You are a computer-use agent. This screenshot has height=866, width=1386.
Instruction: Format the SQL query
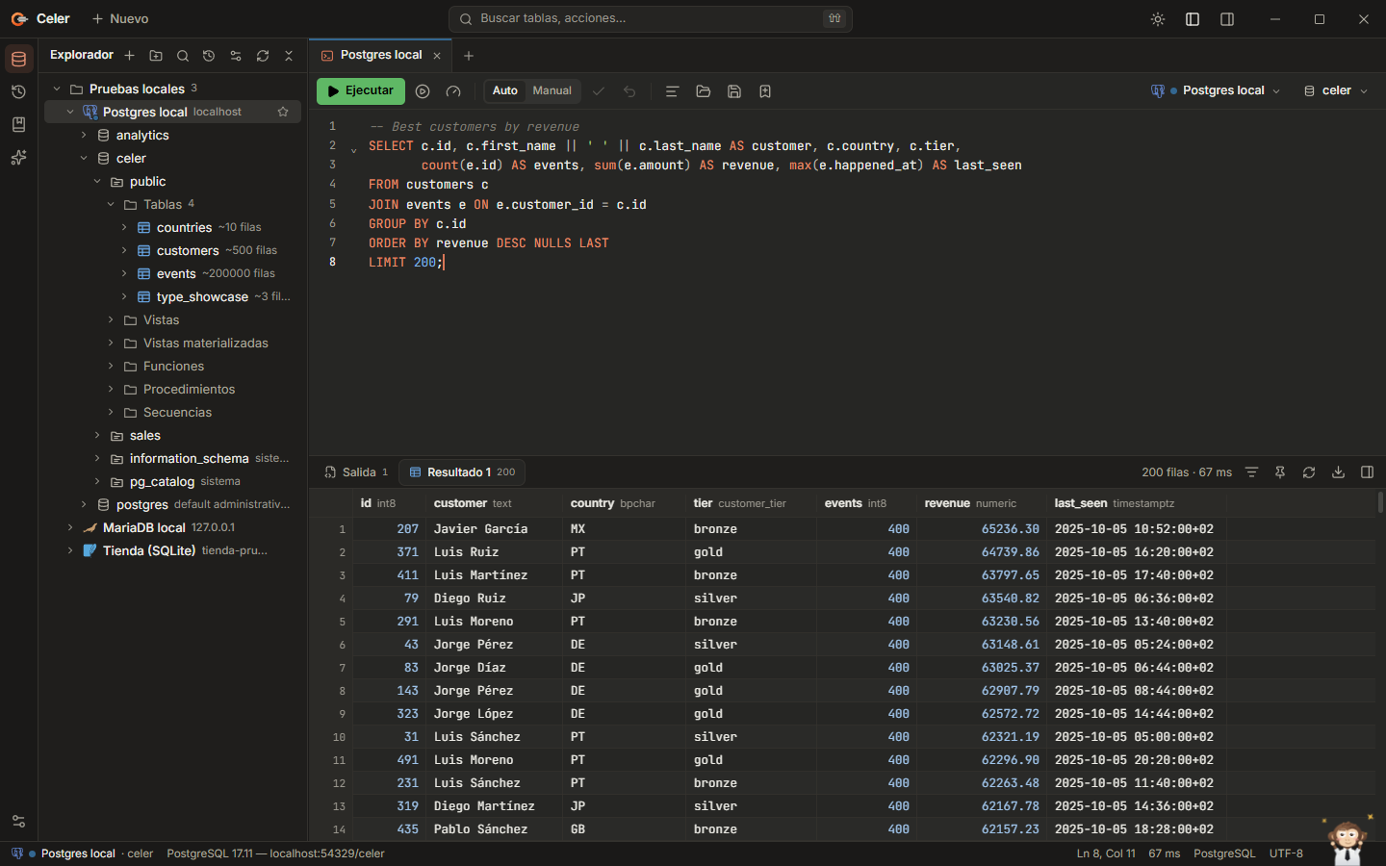pos(673,91)
